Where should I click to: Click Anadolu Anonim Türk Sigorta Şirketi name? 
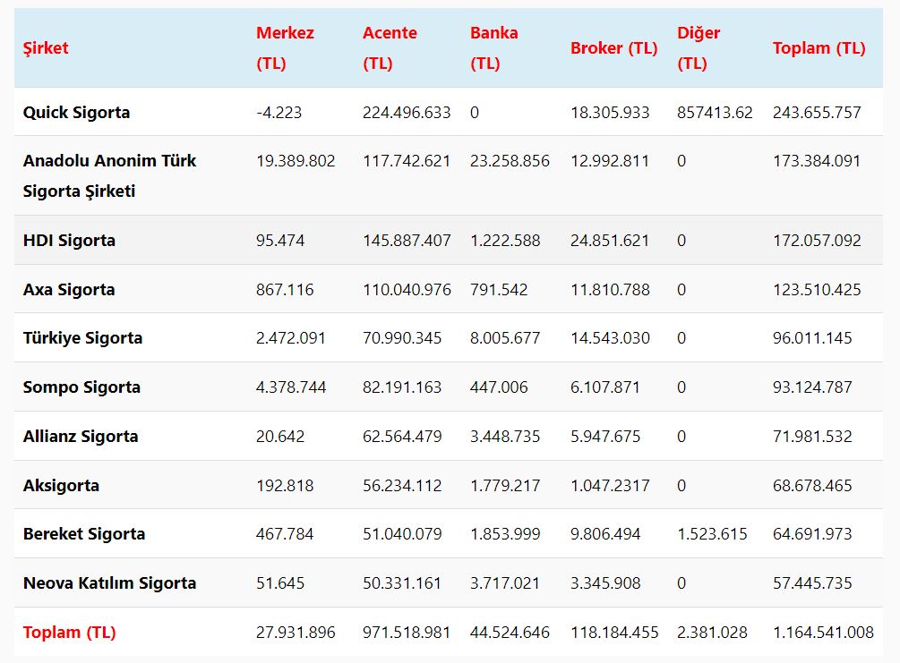[x=109, y=175]
